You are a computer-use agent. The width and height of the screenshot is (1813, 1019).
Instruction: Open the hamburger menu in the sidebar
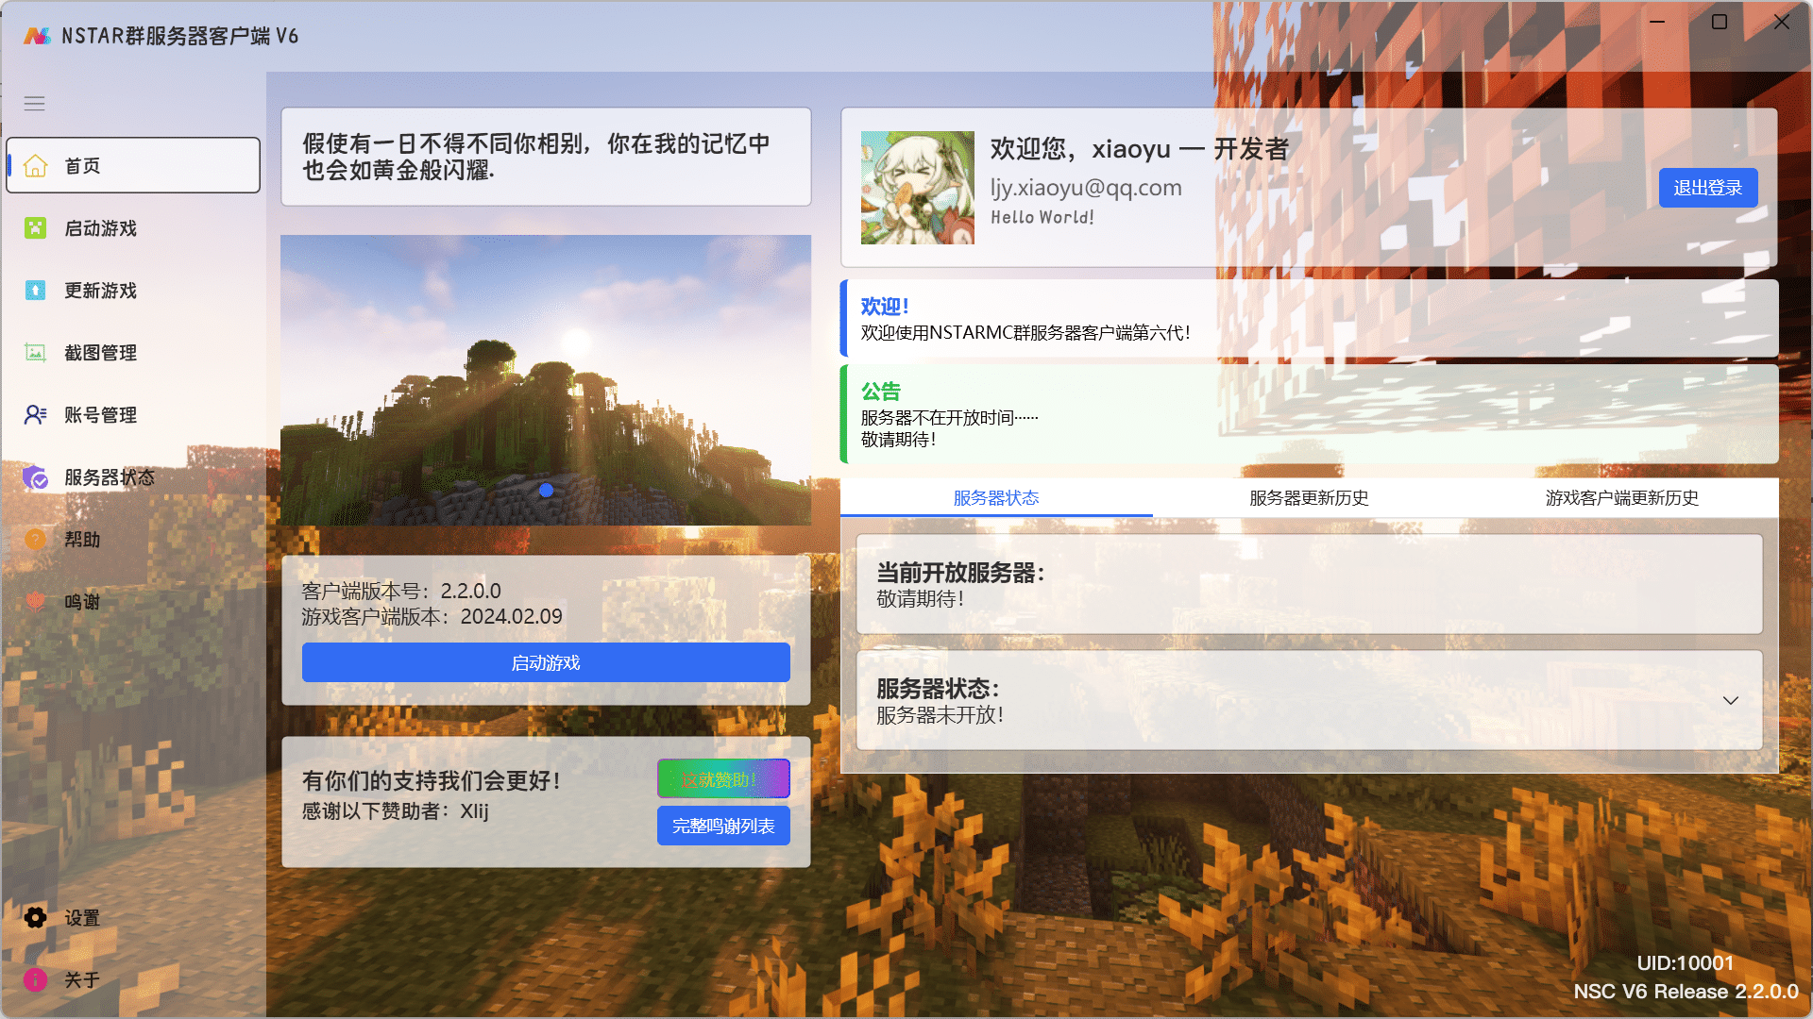[35, 104]
